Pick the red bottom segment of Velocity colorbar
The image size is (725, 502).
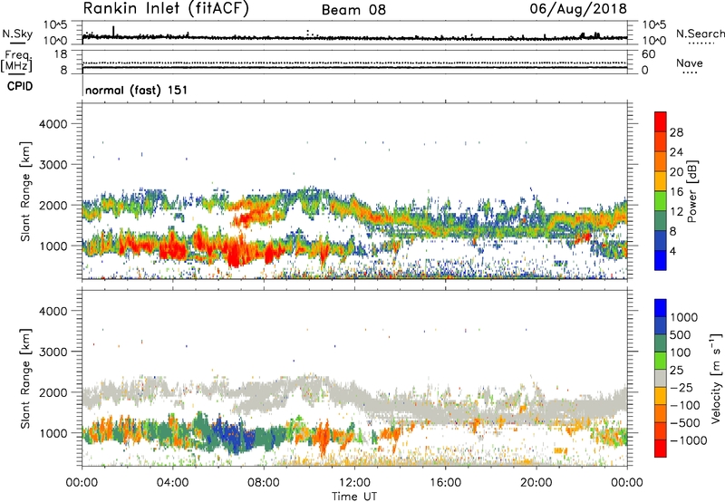(x=661, y=449)
